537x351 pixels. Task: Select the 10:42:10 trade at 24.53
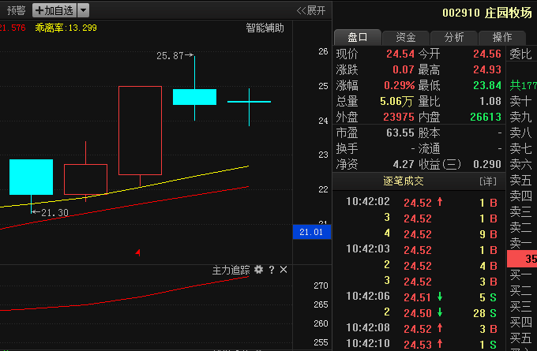click(x=421, y=344)
